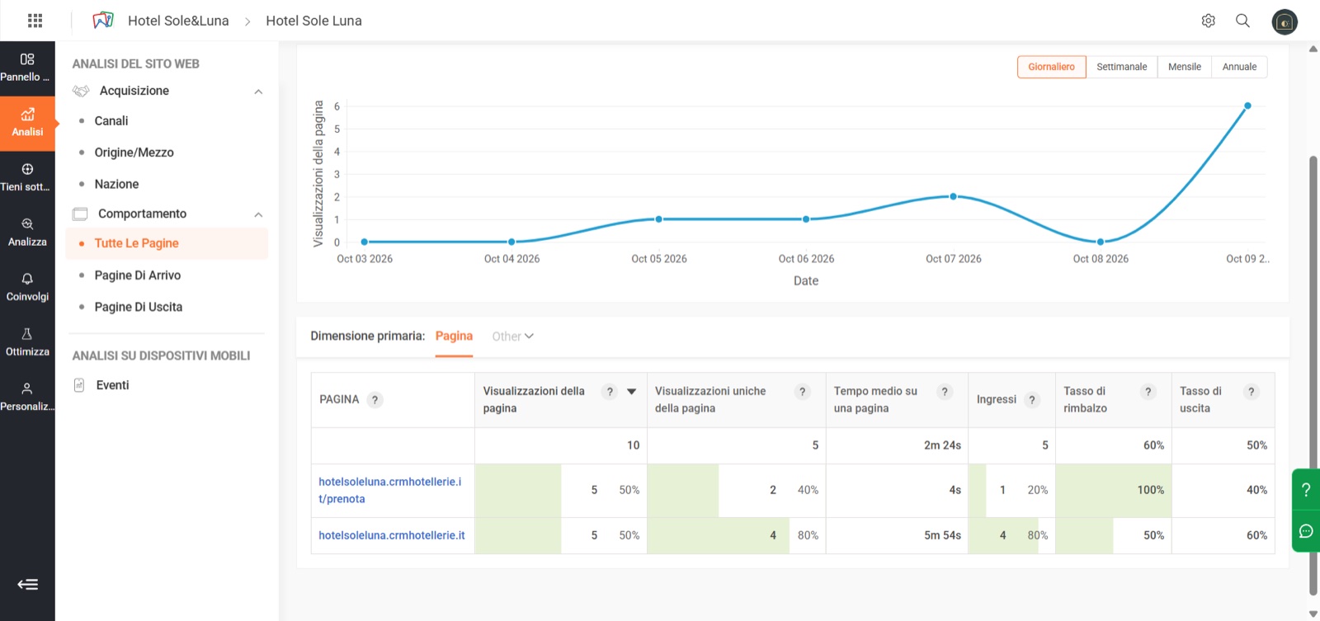Click the Hotel Sole&Luna breadcrumb
1320x621 pixels.
(x=178, y=21)
